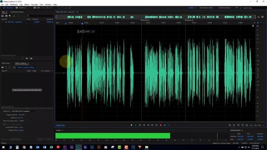This screenshot has width=267, height=150.
Task: Click the Tolerance value
Action: (20, 118)
